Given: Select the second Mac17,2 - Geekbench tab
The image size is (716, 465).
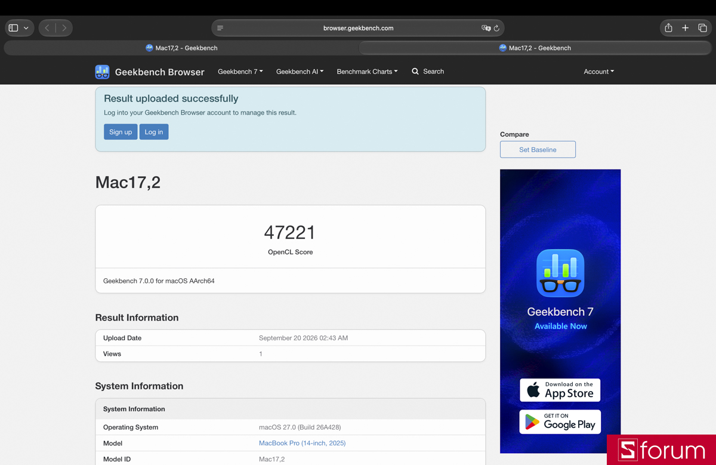Looking at the screenshot, I should [x=535, y=48].
